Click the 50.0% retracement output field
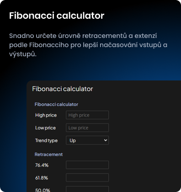 point(87,189)
